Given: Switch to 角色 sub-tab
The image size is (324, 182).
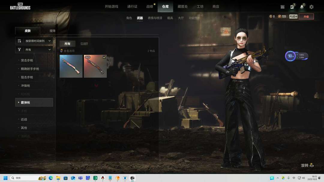Looking at the screenshot, I should (129, 18).
